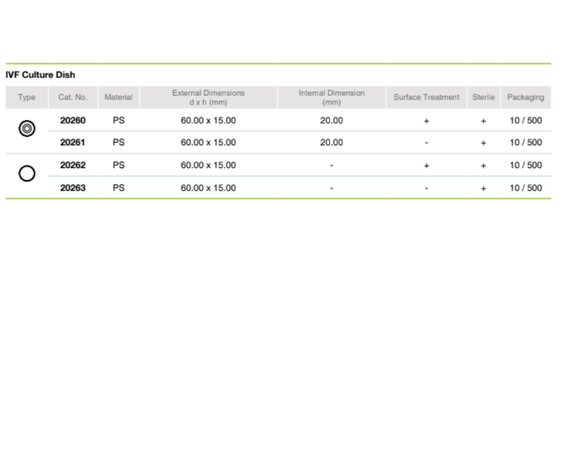Click the Surface Treatment column header

426,97
